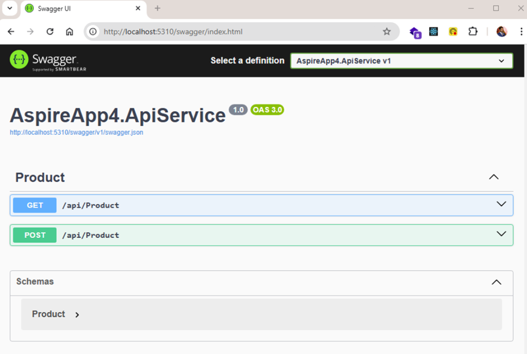Image resolution: width=527 pixels, height=354 pixels.
Task: Open the swagger.json link
Action: (x=76, y=132)
